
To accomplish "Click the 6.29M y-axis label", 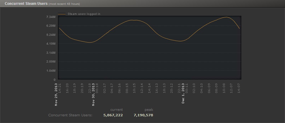I will click(51, 26).
